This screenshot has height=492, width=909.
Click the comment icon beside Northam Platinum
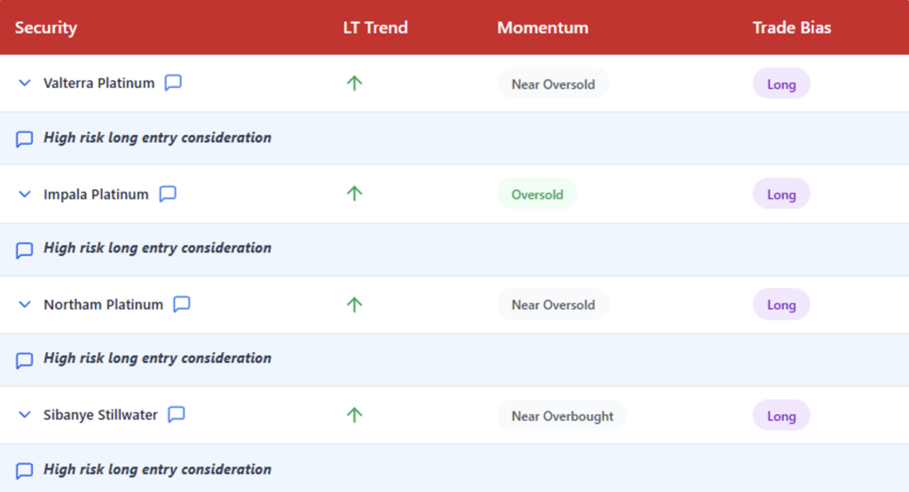182,304
